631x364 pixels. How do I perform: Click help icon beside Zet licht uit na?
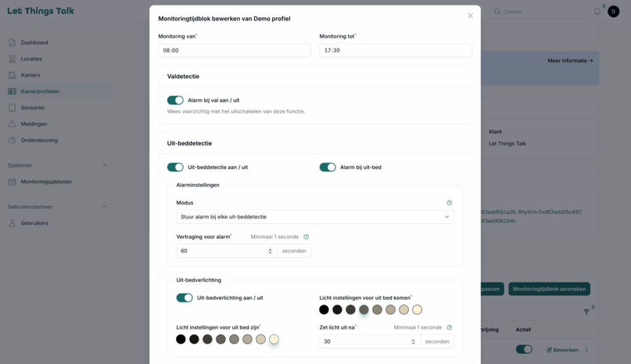(449, 328)
